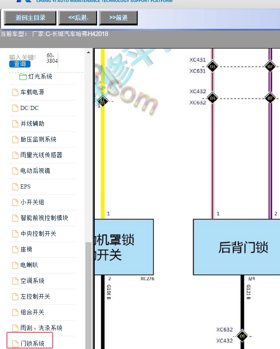The width and height of the screenshot is (280, 349).
Task: Open the 中央控制开关 item
Action: pos(38,233)
